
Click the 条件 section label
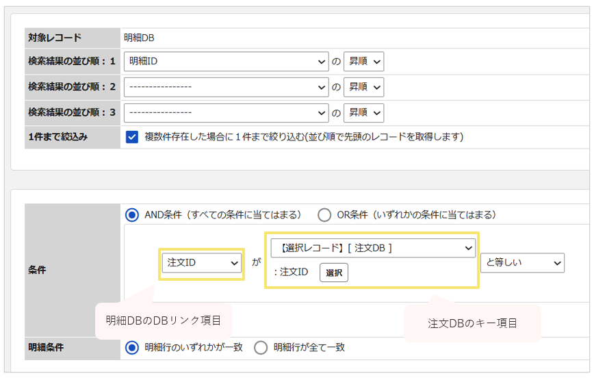37,270
